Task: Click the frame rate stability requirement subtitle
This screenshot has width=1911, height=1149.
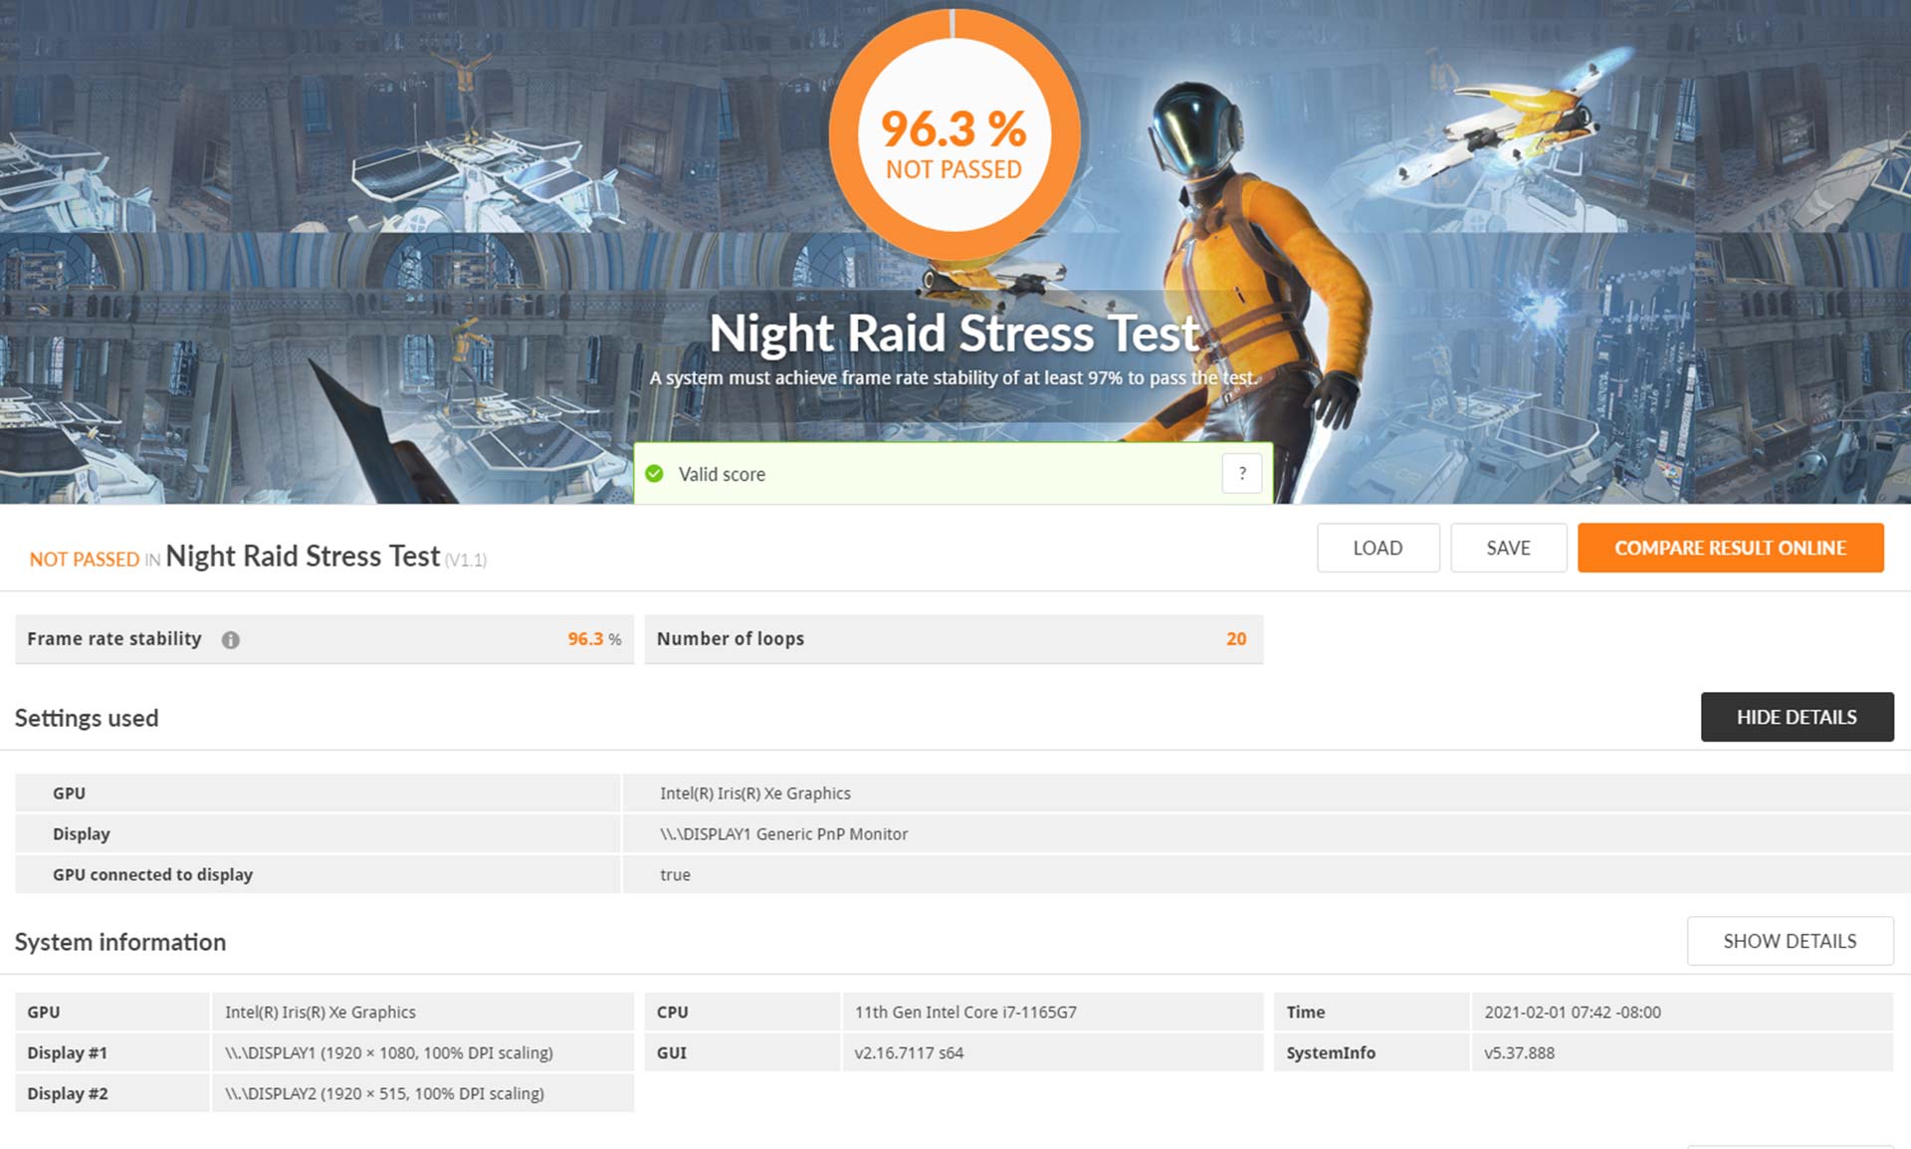Action: (x=954, y=378)
